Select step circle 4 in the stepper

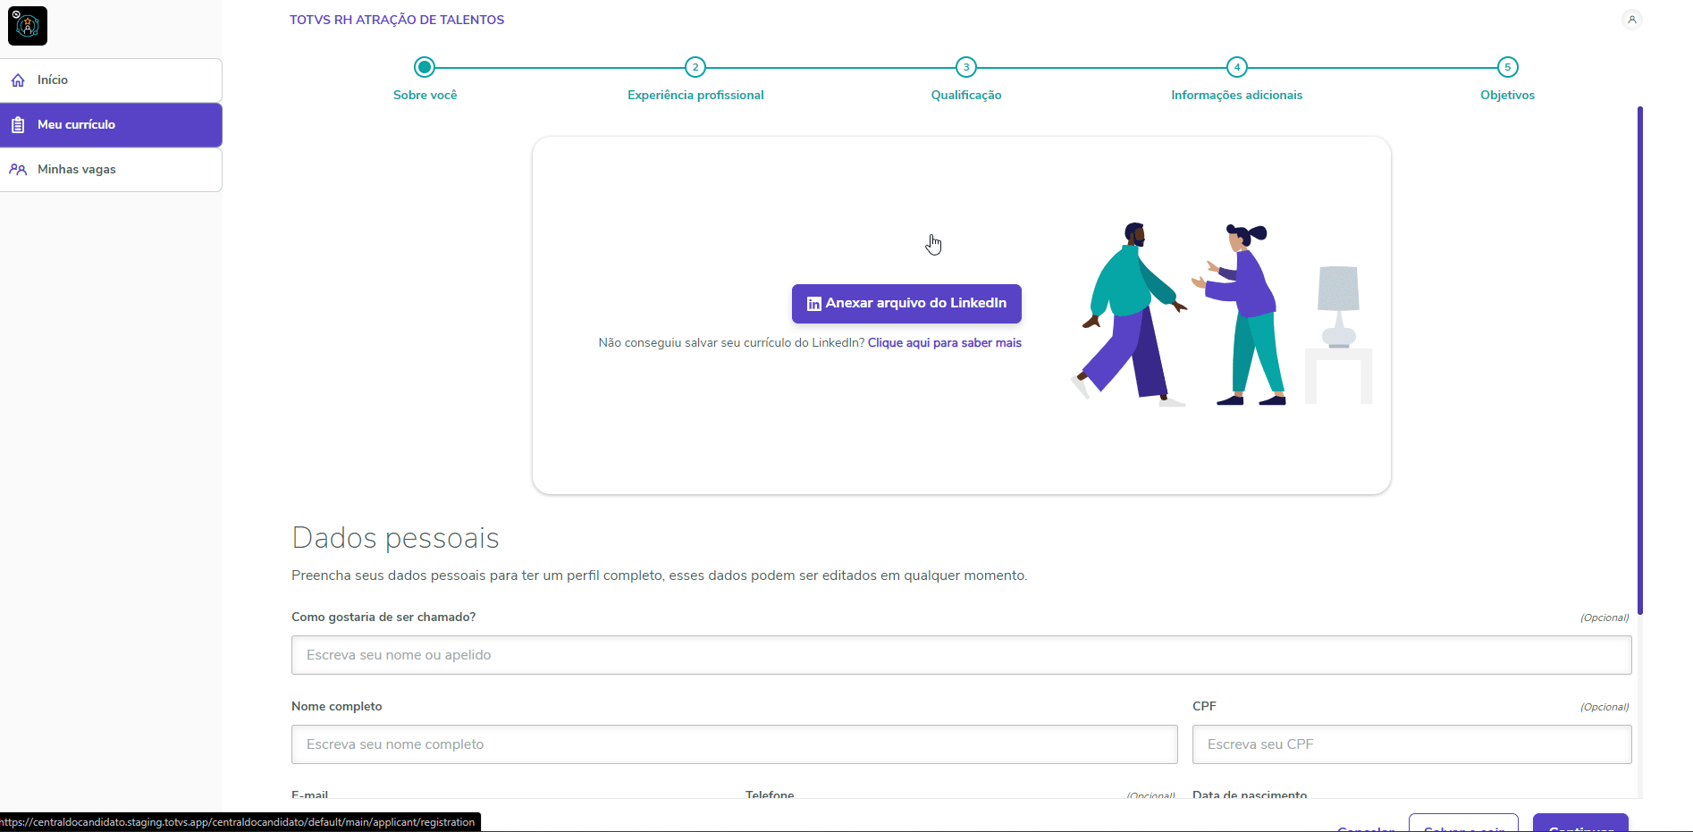(x=1237, y=67)
